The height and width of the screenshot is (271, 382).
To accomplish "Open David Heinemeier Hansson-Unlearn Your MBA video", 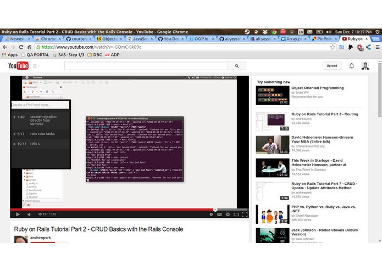I will click(x=322, y=139).
